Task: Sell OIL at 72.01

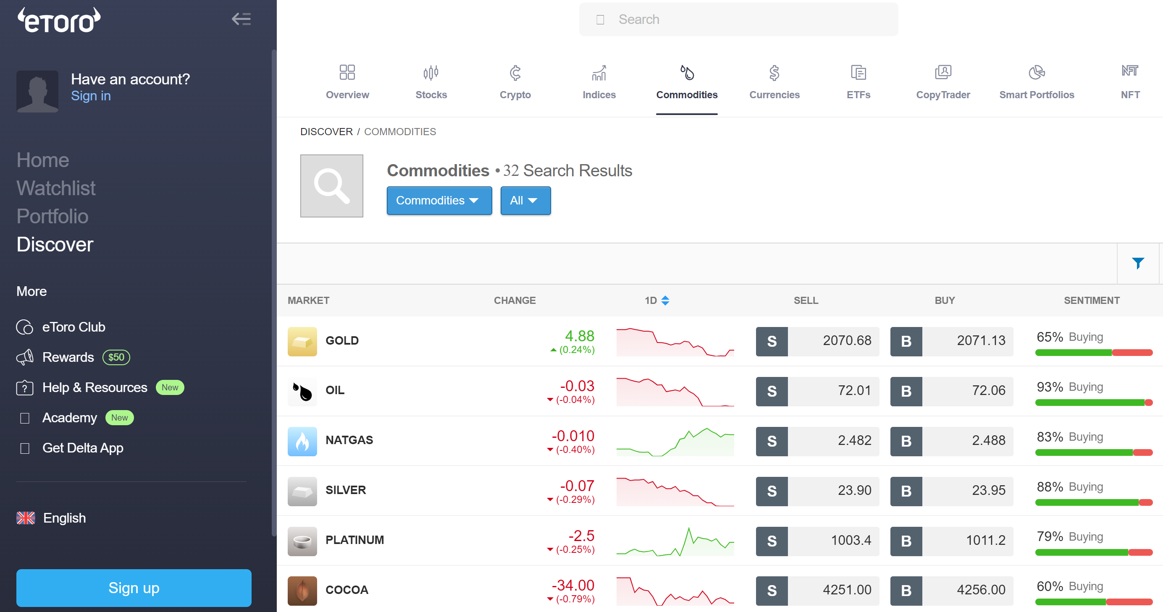Action: [x=817, y=391]
